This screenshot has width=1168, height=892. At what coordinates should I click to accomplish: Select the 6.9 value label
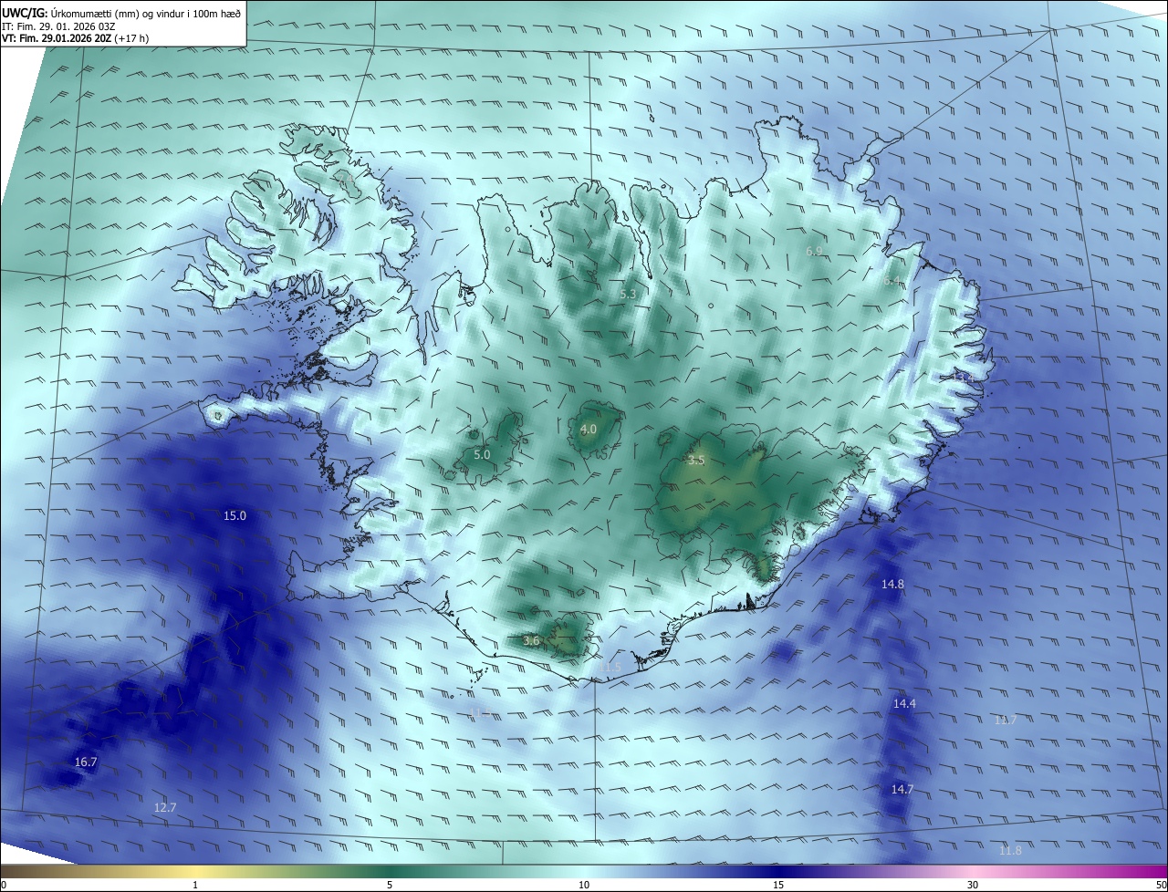(815, 250)
